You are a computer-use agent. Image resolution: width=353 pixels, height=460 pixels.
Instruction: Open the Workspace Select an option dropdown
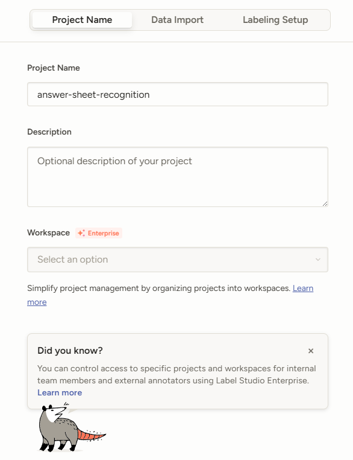click(178, 260)
